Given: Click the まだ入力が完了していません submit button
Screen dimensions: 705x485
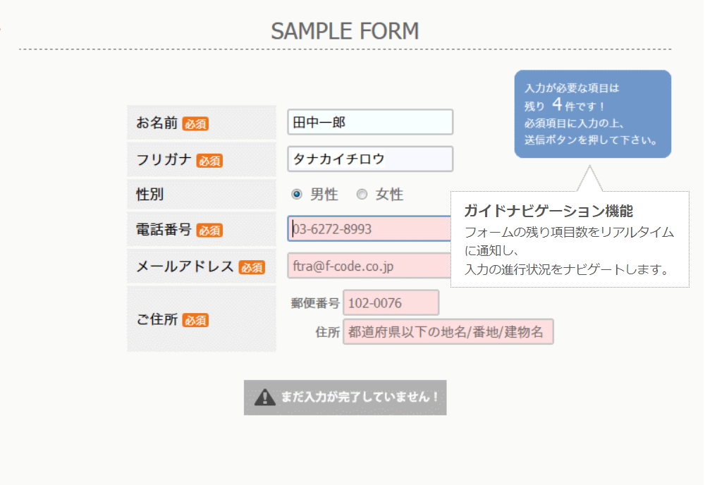Looking at the screenshot, I should 345,397.
